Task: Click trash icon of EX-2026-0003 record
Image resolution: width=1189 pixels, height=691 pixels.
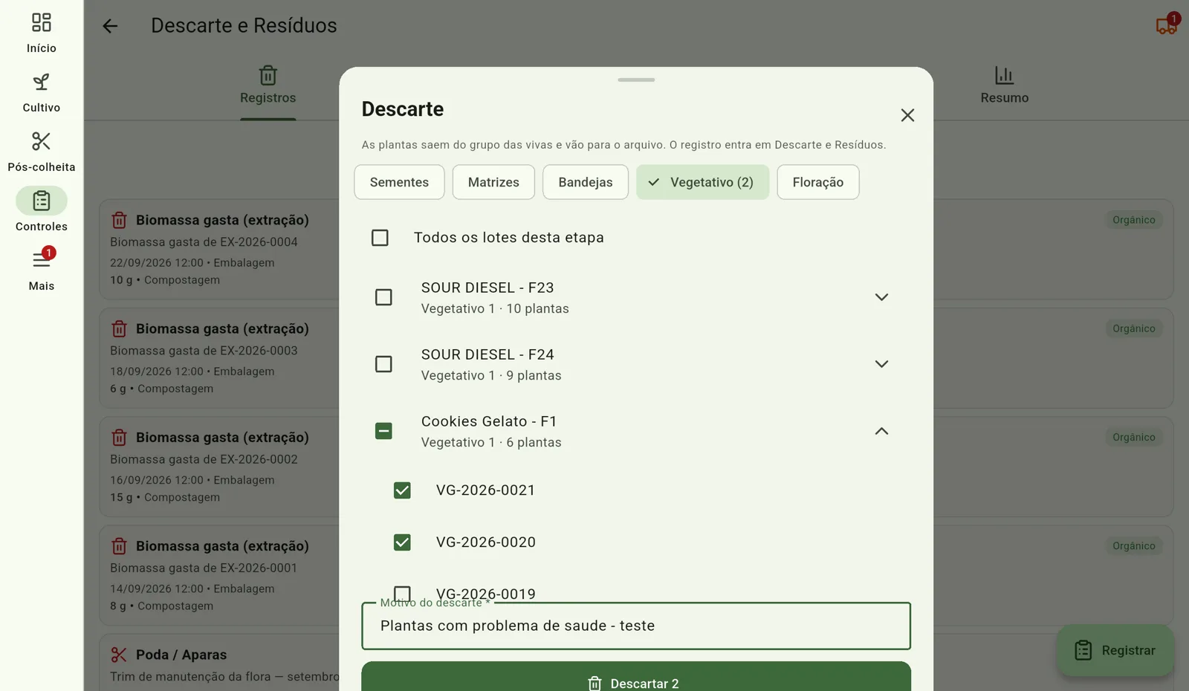Action: click(x=119, y=328)
